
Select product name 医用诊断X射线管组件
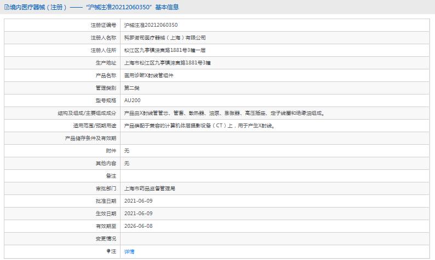[148, 75]
